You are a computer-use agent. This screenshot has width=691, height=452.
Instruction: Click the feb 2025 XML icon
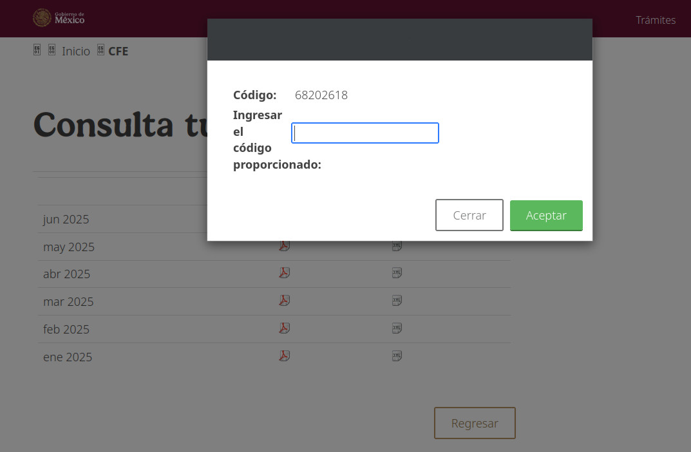click(397, 328)
